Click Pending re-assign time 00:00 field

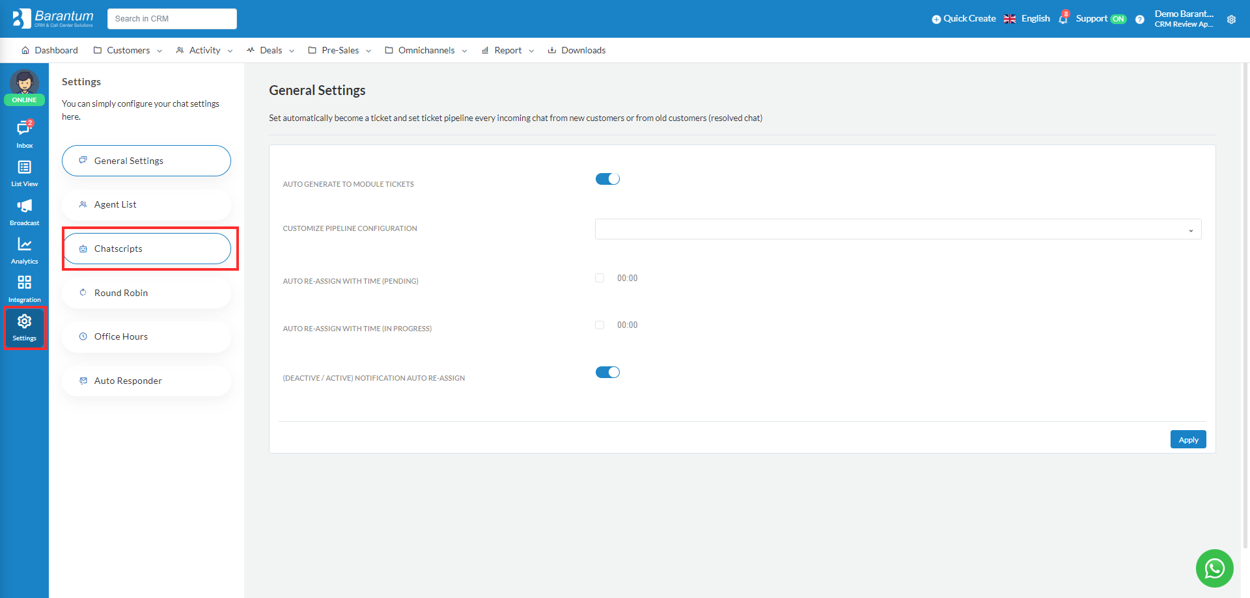click(628, 278)
